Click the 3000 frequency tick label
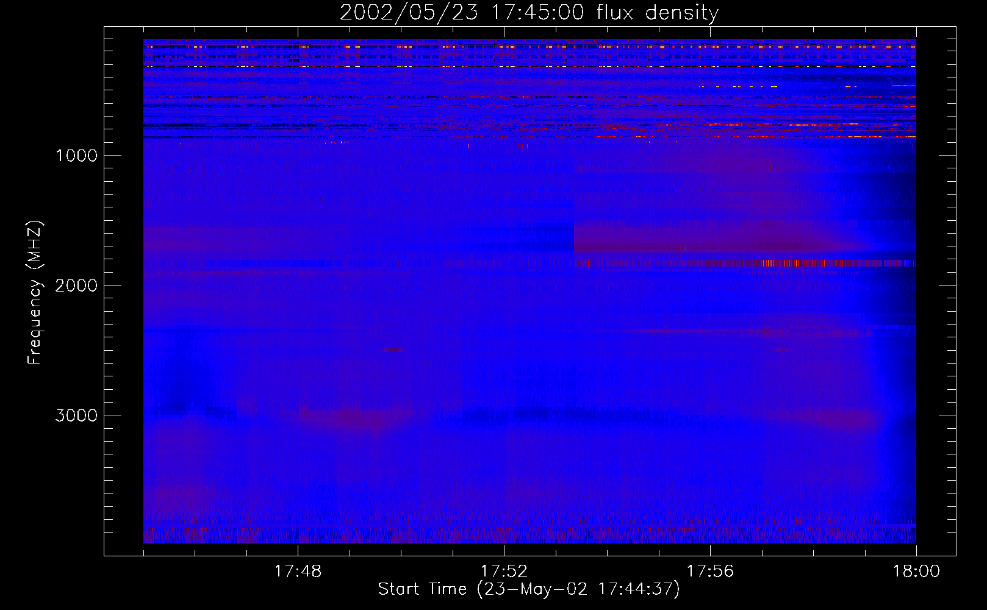Image resolution: width=987 pixels, height=610 pixels. click(x=76, y=415)
